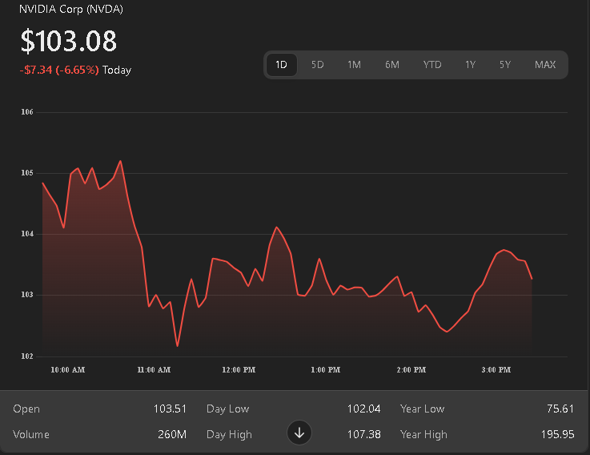Click the down arrow circle button

pos(299,433)
